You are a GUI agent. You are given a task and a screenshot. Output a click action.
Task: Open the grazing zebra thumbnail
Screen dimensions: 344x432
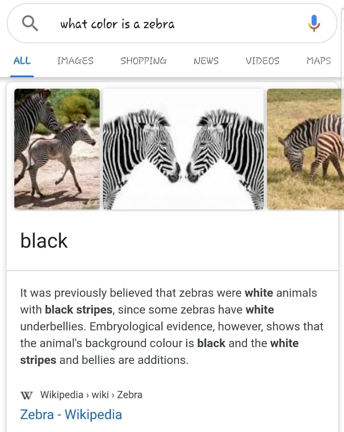coord(305,149)
